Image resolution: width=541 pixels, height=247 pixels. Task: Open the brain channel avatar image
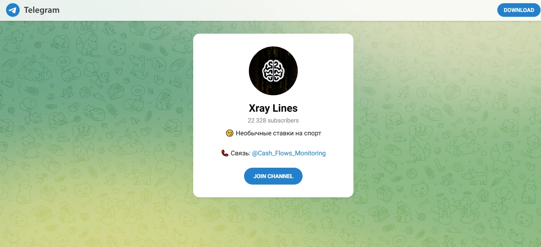click(273, 71)
